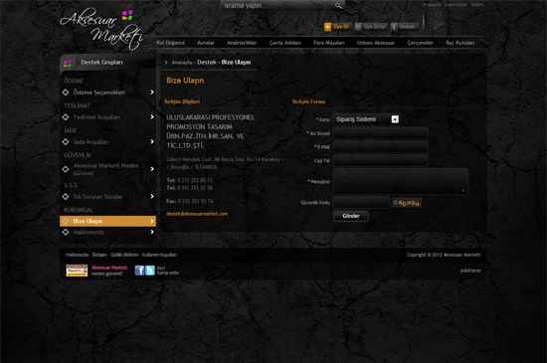Open the Twitter page icon
This screenshot has height=363, width=547.
pyautogui.click(x=150, y=271)
